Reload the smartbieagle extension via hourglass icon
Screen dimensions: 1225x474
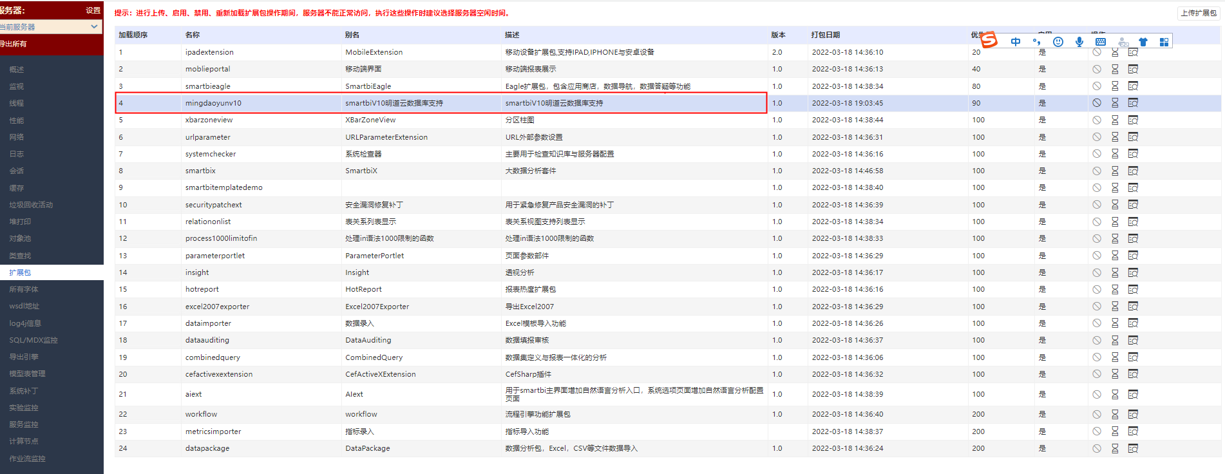coord(1115,86)
